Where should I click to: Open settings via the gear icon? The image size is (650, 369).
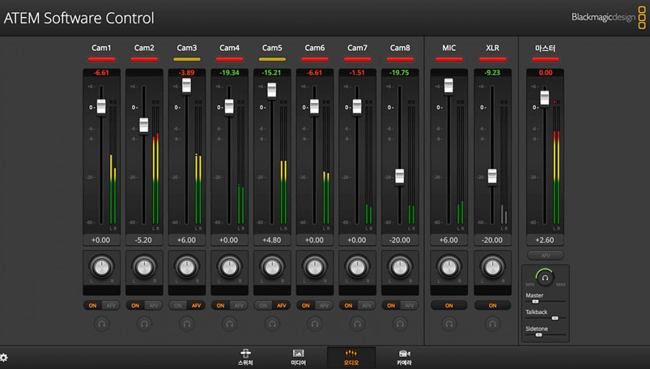[4, 358]
